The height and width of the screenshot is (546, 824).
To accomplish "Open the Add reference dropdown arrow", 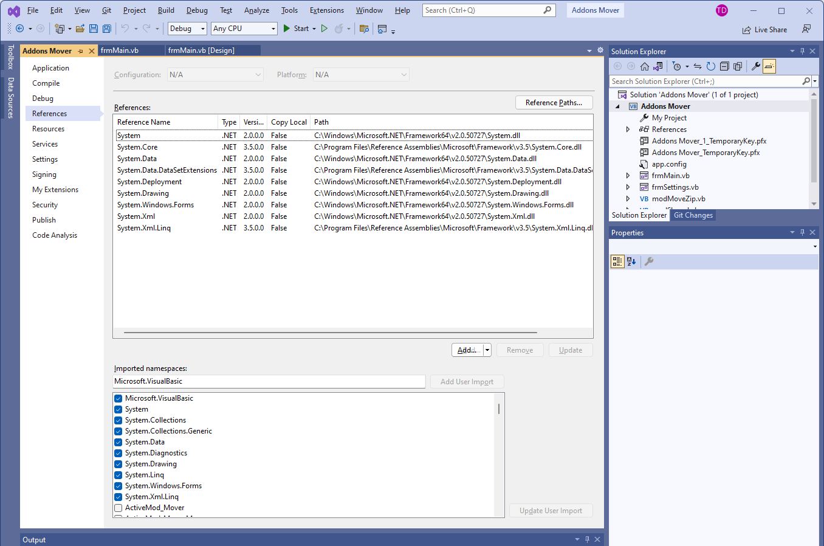I will pyautogui.click(x=487, y=350).
